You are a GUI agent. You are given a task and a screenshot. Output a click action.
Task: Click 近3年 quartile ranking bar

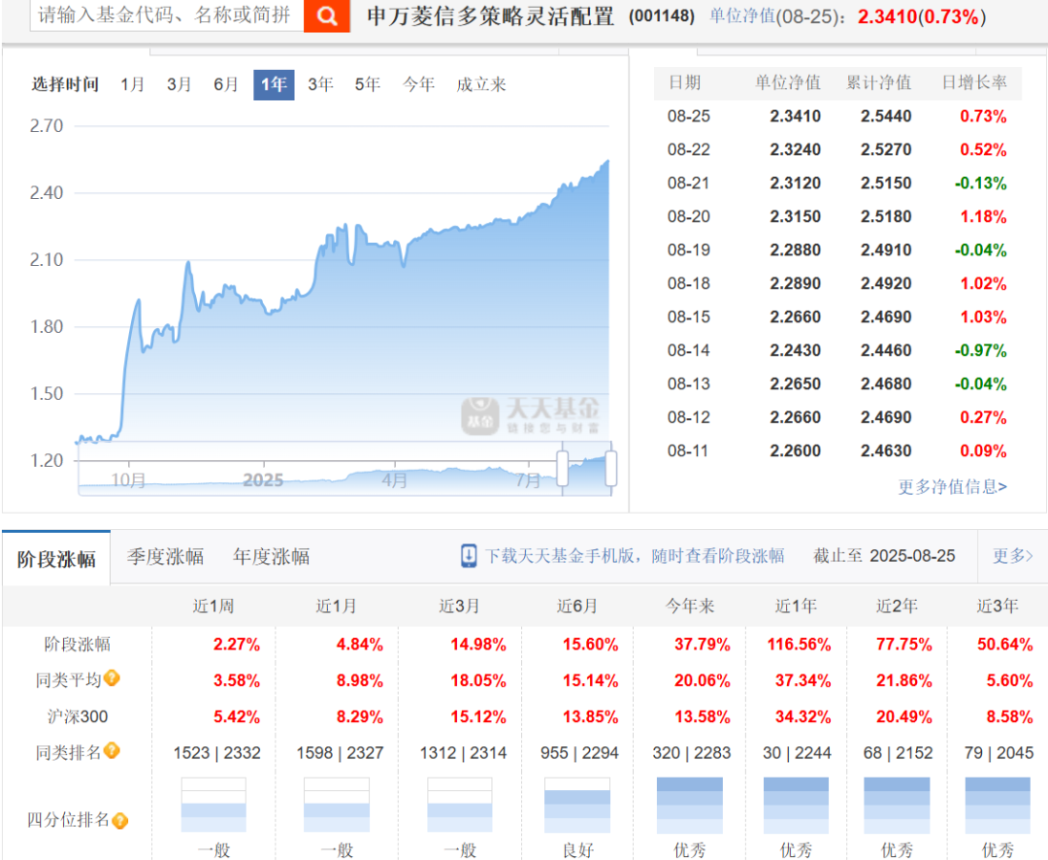[x=998, y=806]
